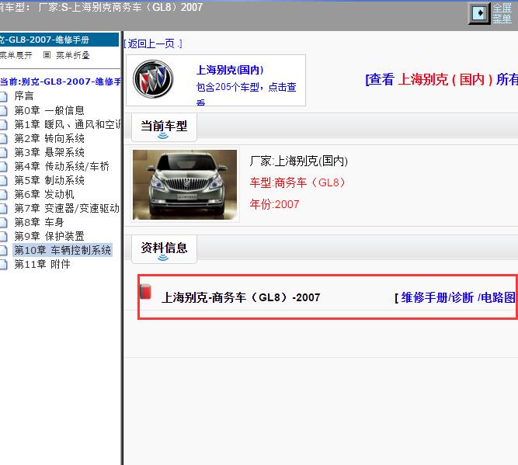Open 第7章 变速器/变速驱动 chapter
The height and width of the screenshot is (465, 518).
[67, 208]
